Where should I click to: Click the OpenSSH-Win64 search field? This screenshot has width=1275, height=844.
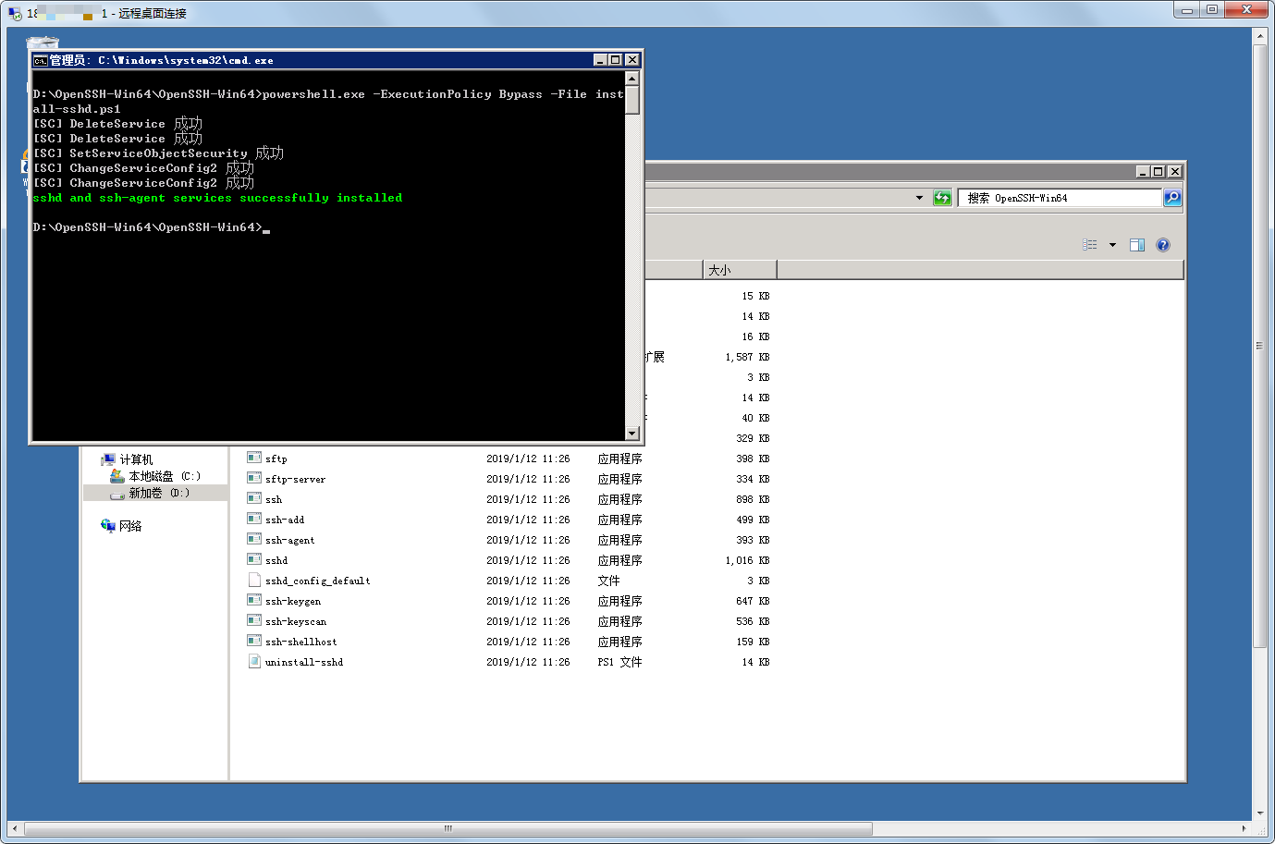click(1060, 198)
